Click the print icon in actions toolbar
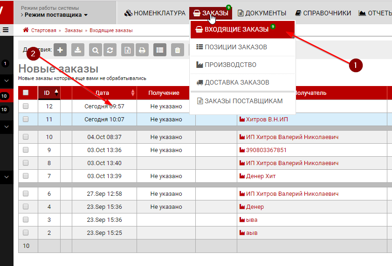 143,50
